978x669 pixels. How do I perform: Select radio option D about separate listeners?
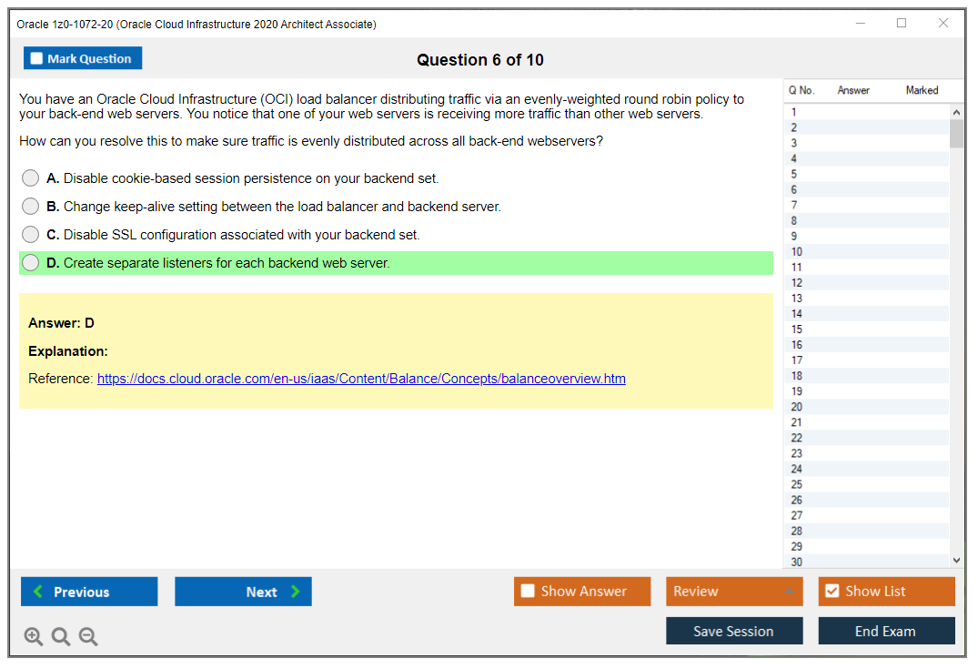[x=31, y=263]
